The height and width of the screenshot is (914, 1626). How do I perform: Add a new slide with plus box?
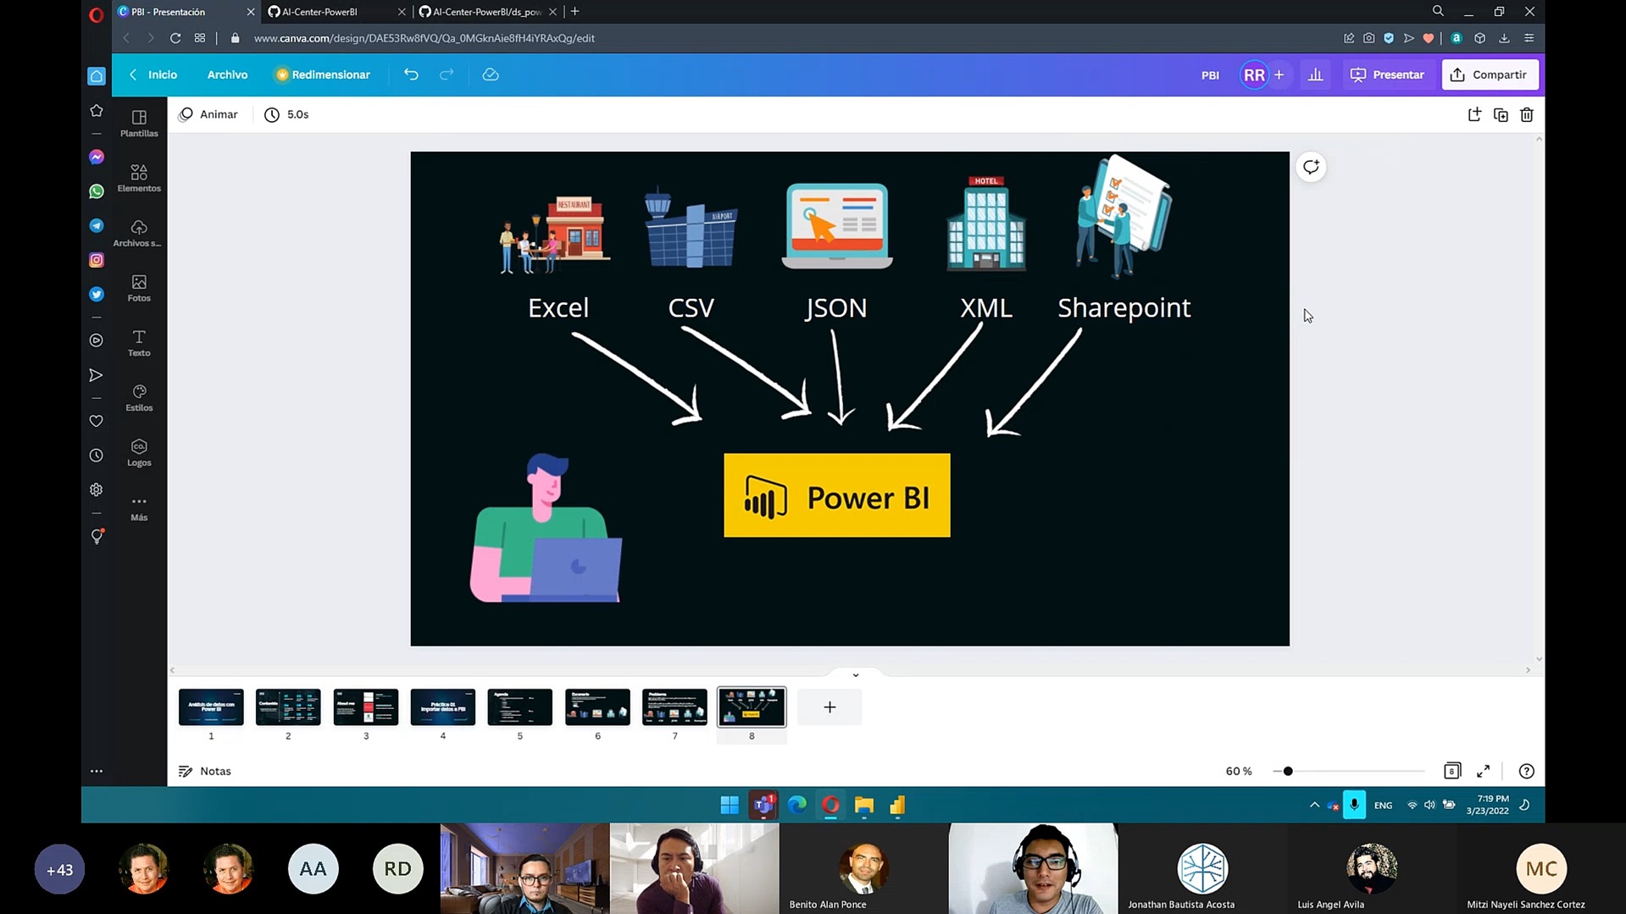click(x=830, y=707)
